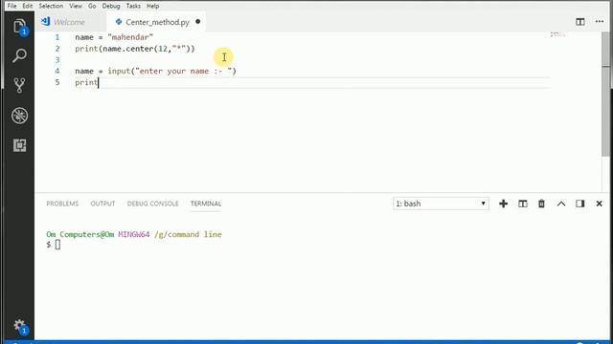Click line number 1 in the gutter

(x=57, y=37)
